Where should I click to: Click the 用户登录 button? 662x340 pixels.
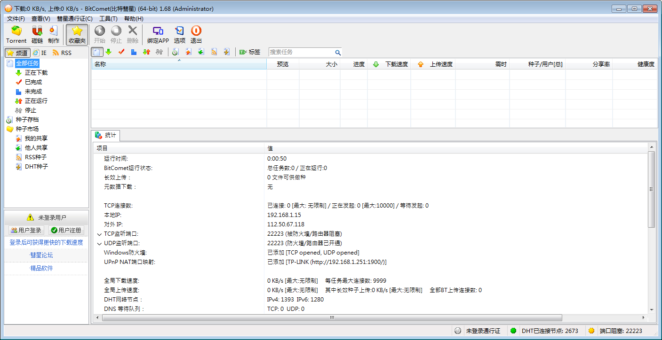[26, 230]
